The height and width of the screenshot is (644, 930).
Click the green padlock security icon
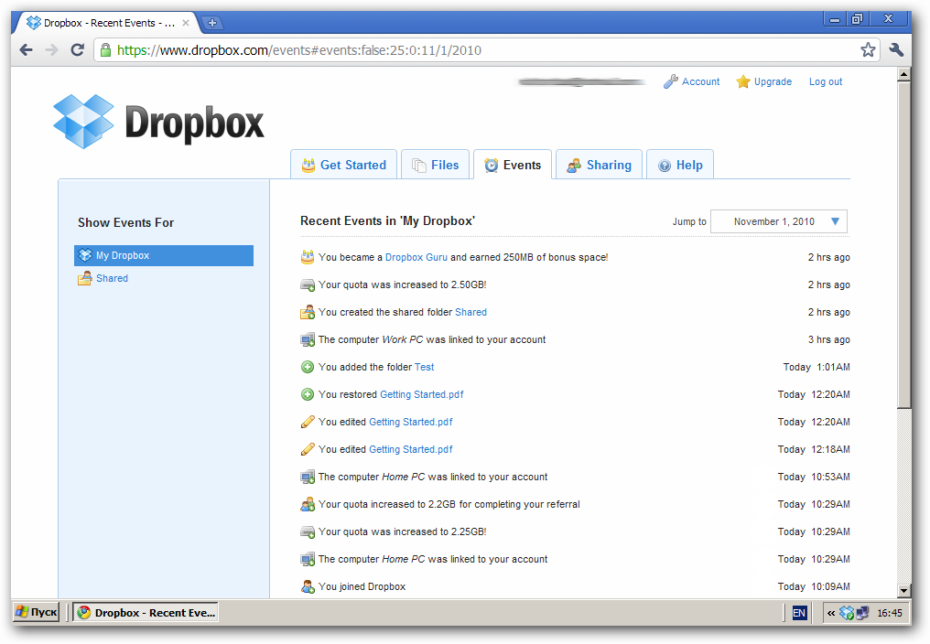105,49
